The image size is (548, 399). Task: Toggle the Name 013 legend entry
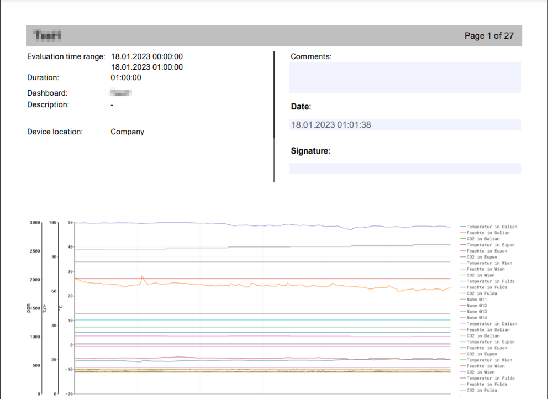click(476, 312)
